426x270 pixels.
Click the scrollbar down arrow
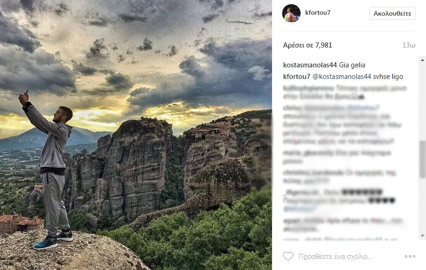pos(422,236)
